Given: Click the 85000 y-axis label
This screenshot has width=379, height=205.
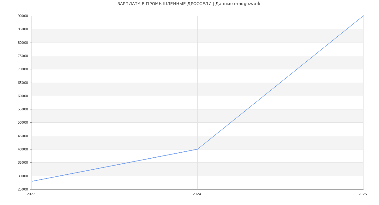Looking at the screenshot, I should coord(23,29).
